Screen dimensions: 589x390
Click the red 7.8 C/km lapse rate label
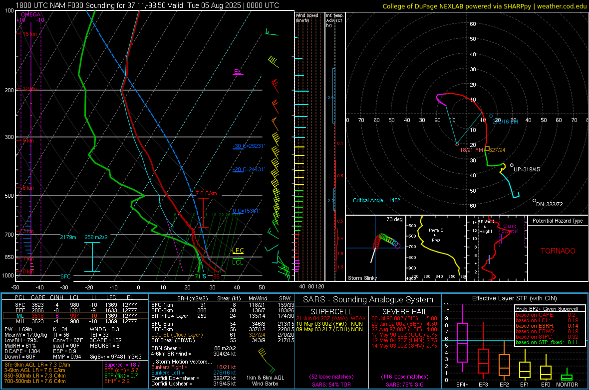tap(206, 193)
